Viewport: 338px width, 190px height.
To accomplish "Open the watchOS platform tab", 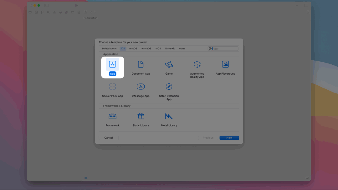I will click(146, 49).
